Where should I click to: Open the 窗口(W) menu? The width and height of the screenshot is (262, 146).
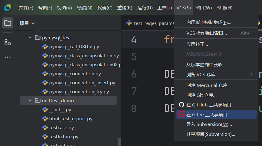(203, 8)
